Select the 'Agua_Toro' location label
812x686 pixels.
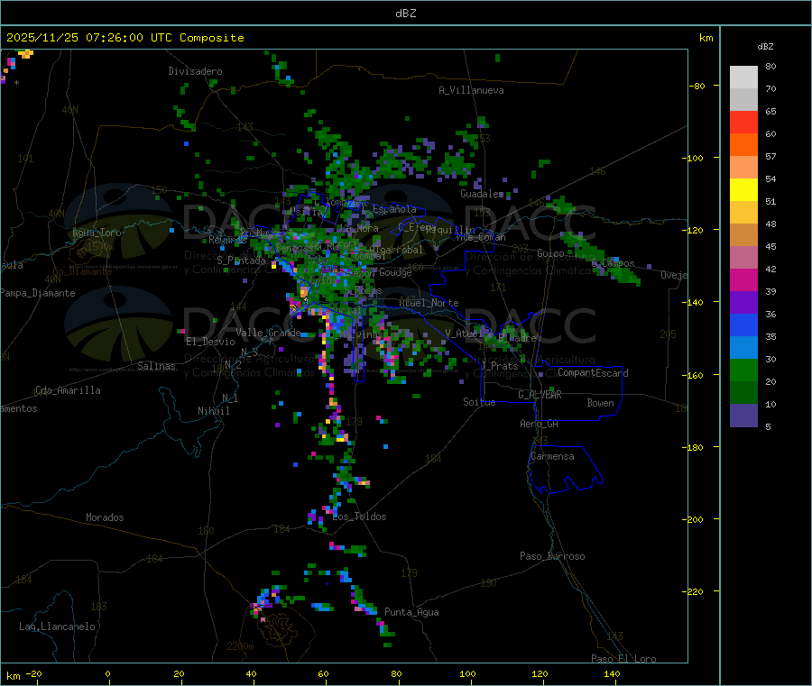(x=97, y=233)
